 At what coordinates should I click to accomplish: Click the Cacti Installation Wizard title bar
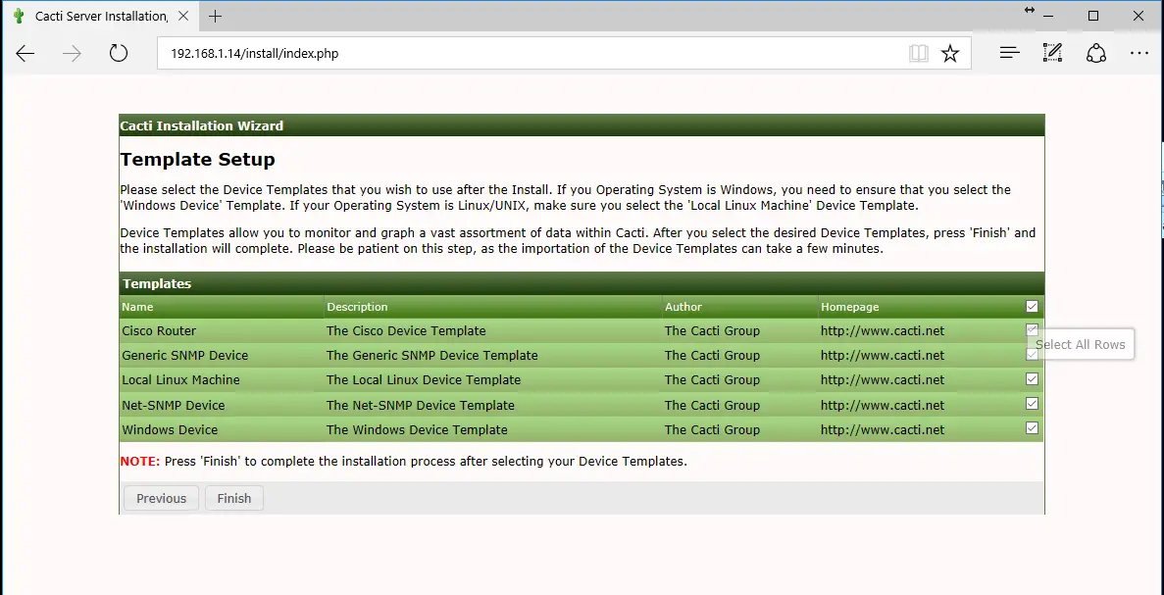tap(582, 125)
